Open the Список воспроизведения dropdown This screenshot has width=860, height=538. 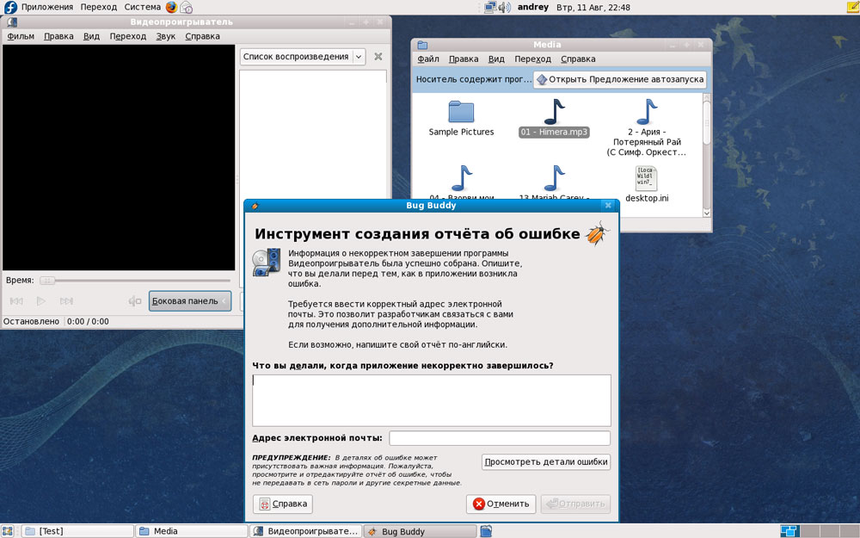[x=303, y=57]
